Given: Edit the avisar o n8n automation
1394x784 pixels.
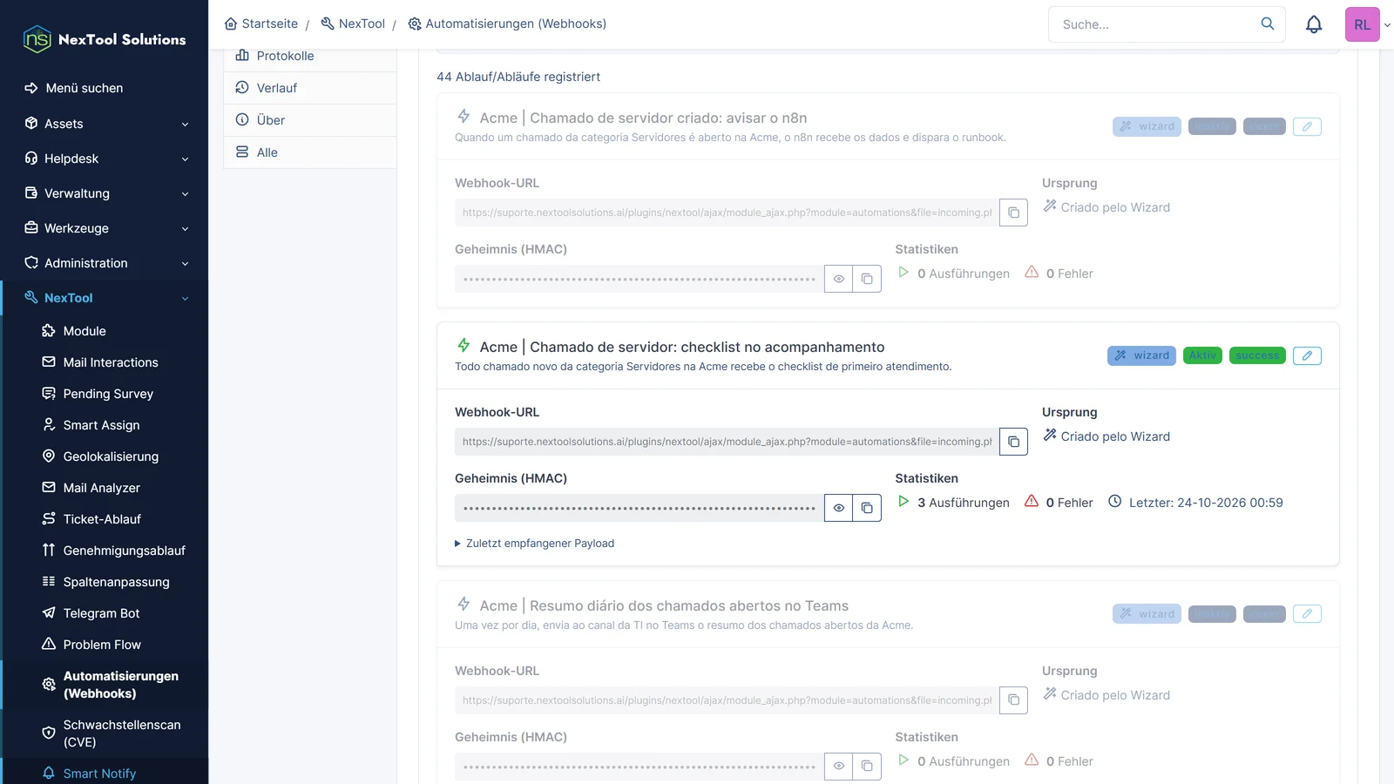Looking at the screenshot, I should pos(1307,126).
